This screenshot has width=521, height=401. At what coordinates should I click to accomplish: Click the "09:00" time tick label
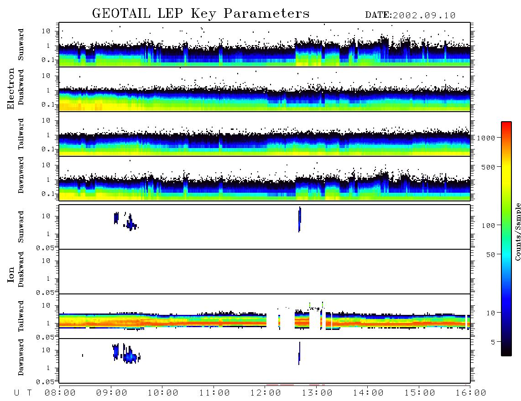pyautogui.click(x=112, y=393)
